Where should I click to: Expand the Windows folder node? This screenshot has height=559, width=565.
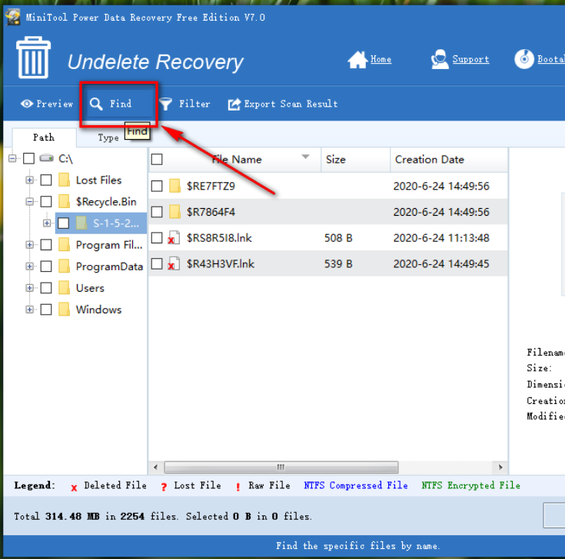point(30,309)
